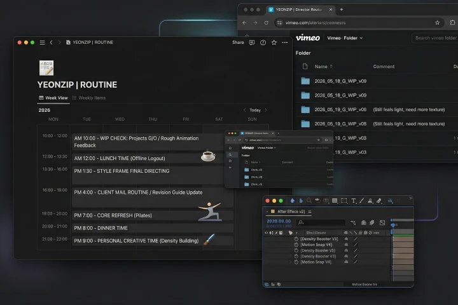458x305 pixels.
Task: Toggle the first layer switches pane button at timeline bottom-left
Action: point(267,284)
